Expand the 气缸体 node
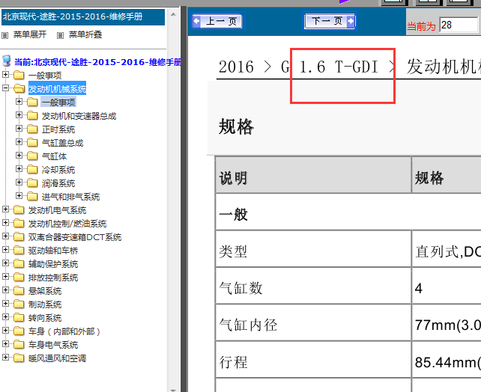481x392 pixels. 19,156
